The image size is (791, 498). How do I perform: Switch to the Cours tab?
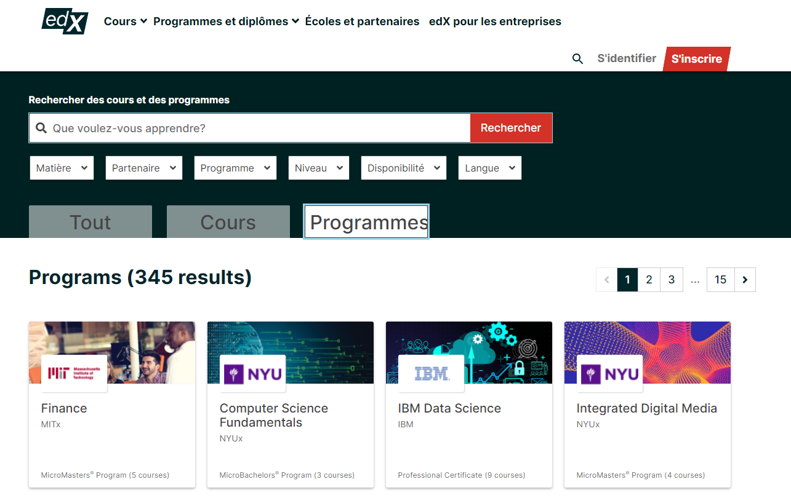click(x=228, y=222)
